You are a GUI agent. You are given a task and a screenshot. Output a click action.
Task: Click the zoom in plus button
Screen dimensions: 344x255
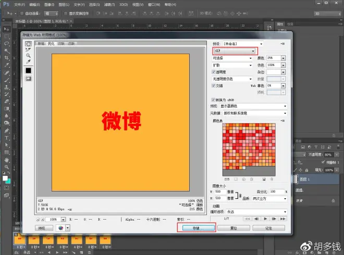click(x=42, y=219)
